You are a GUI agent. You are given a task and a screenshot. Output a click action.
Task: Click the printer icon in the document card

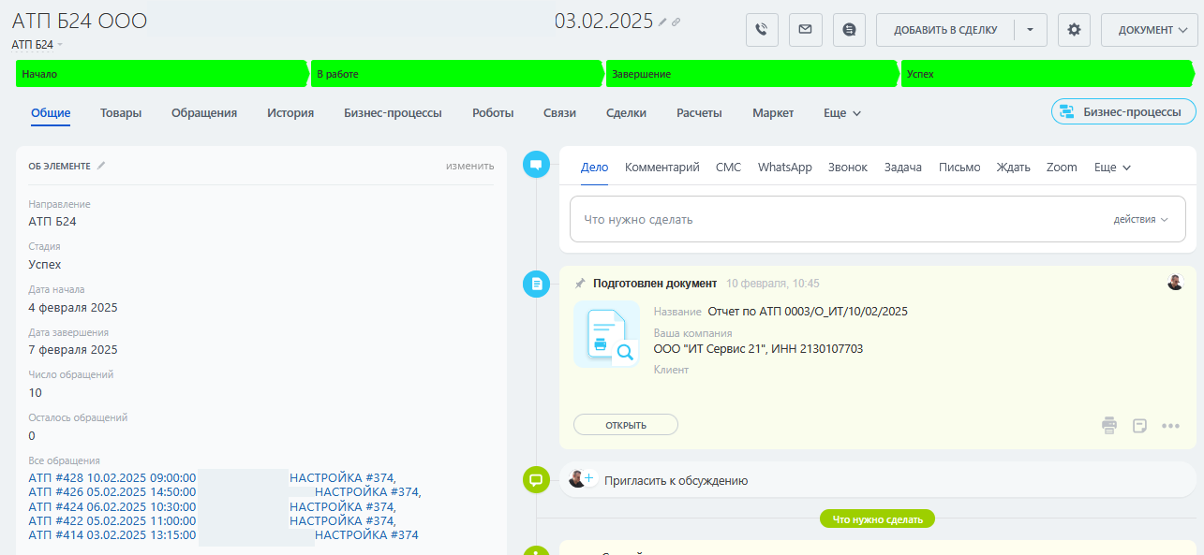pos(1109,426)
